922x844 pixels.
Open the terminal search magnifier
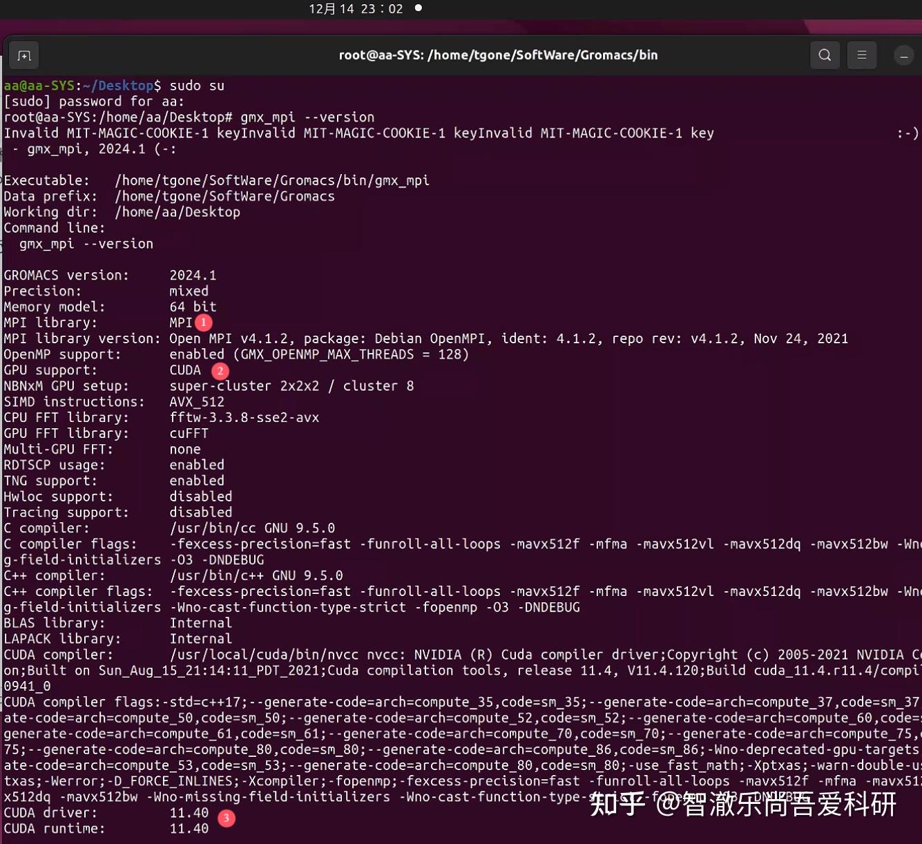pos(825,55)
